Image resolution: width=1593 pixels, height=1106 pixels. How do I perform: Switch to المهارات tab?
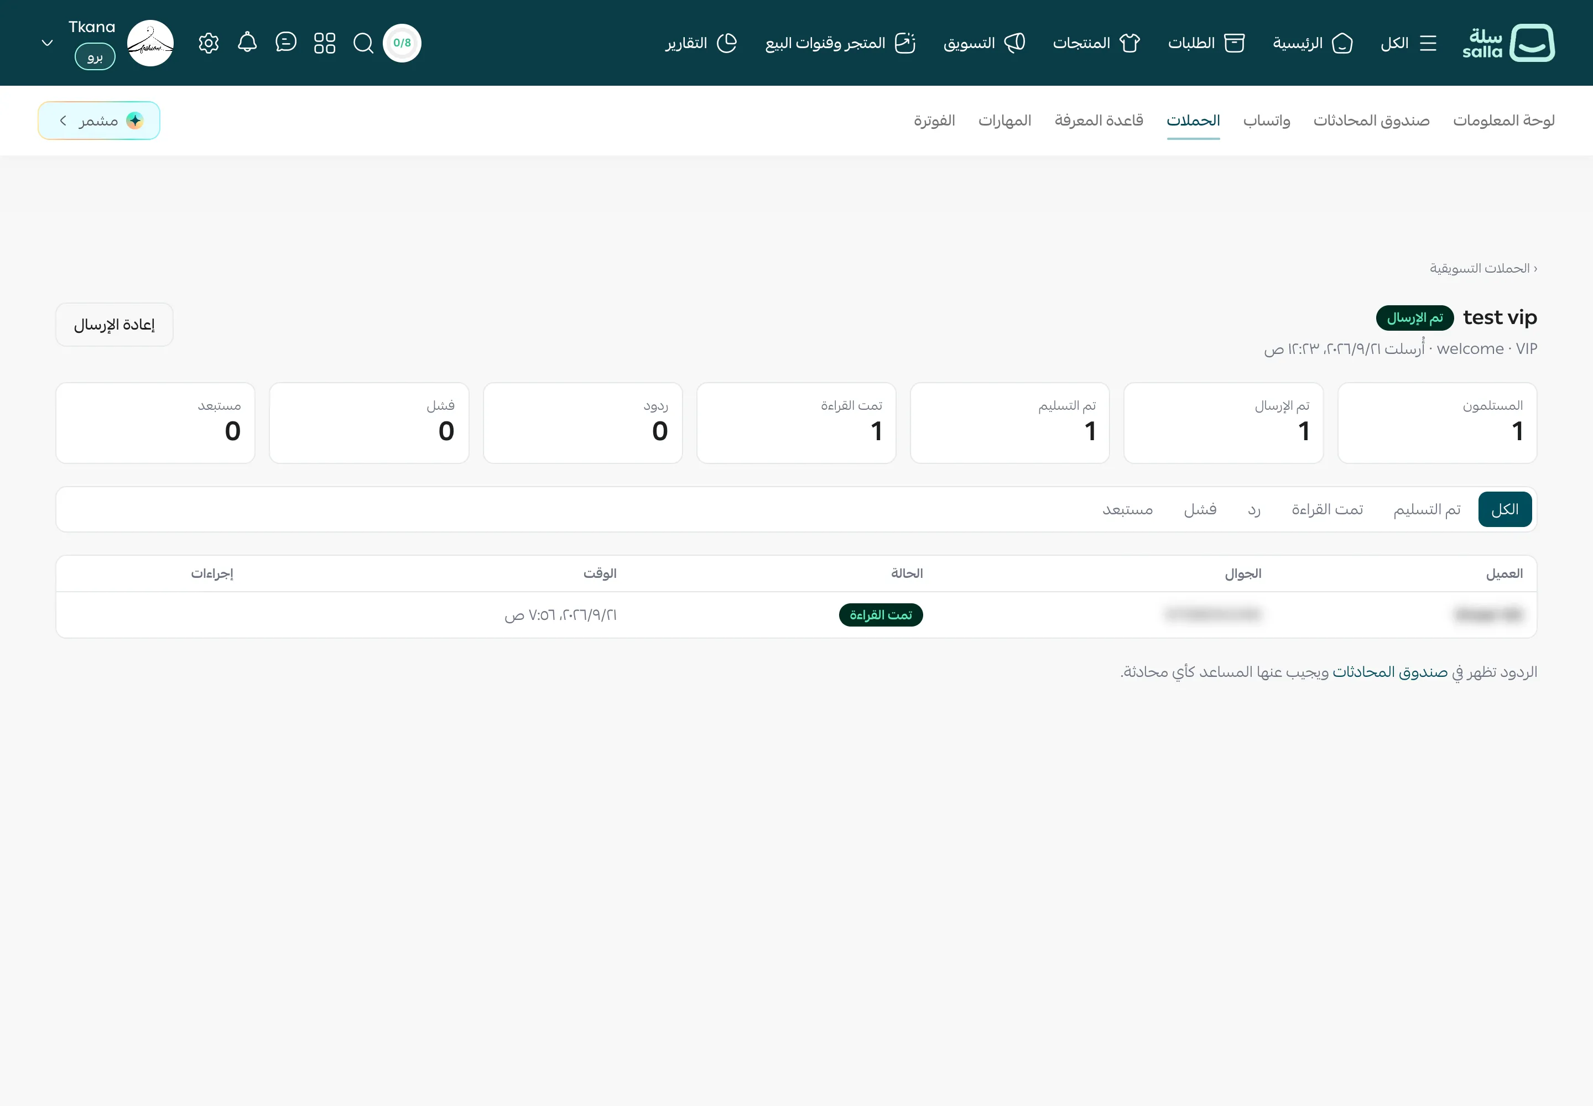[x=1004, y=121]
